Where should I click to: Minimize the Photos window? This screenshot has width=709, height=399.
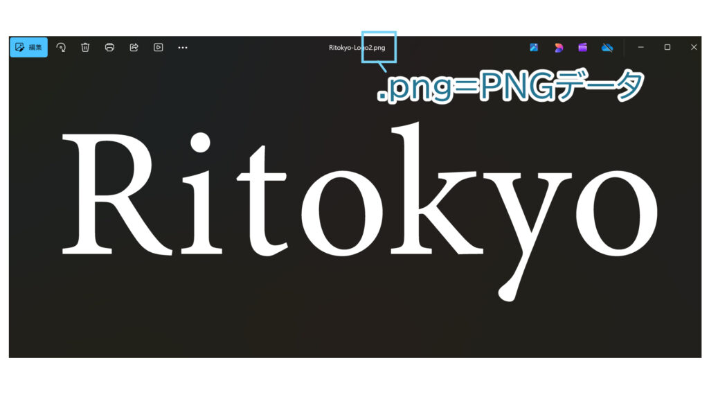click(x=640, y=47)
